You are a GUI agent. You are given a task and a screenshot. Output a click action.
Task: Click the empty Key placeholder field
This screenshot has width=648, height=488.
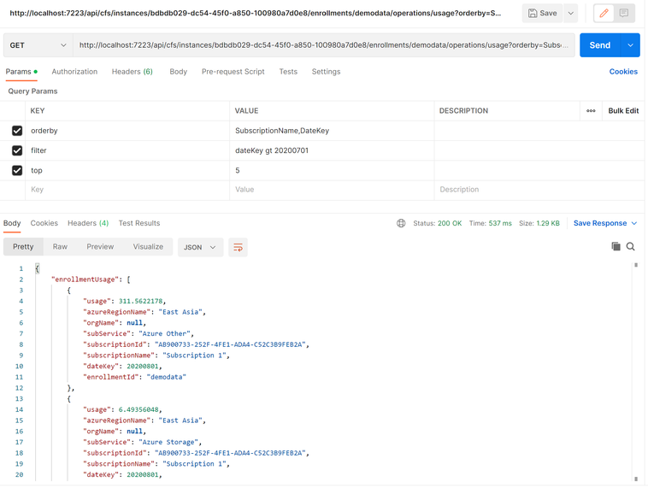127,190
